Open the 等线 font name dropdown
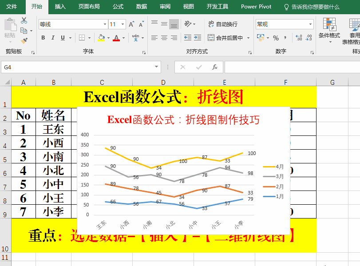The width and height of the screenshot is (360, 266). pos(105,24)
